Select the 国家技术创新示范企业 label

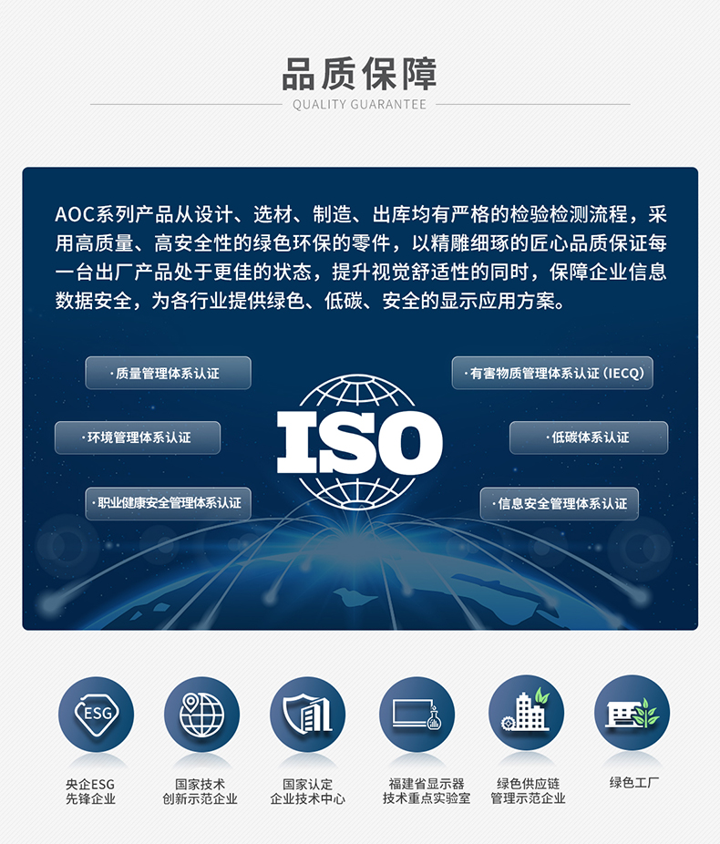pos(201,791)
